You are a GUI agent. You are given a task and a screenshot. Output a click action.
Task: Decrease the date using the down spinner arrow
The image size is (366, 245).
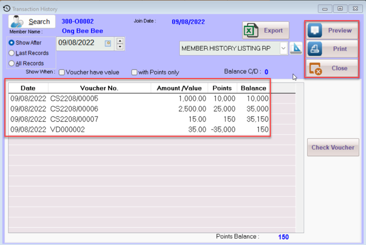click(120, 47)
